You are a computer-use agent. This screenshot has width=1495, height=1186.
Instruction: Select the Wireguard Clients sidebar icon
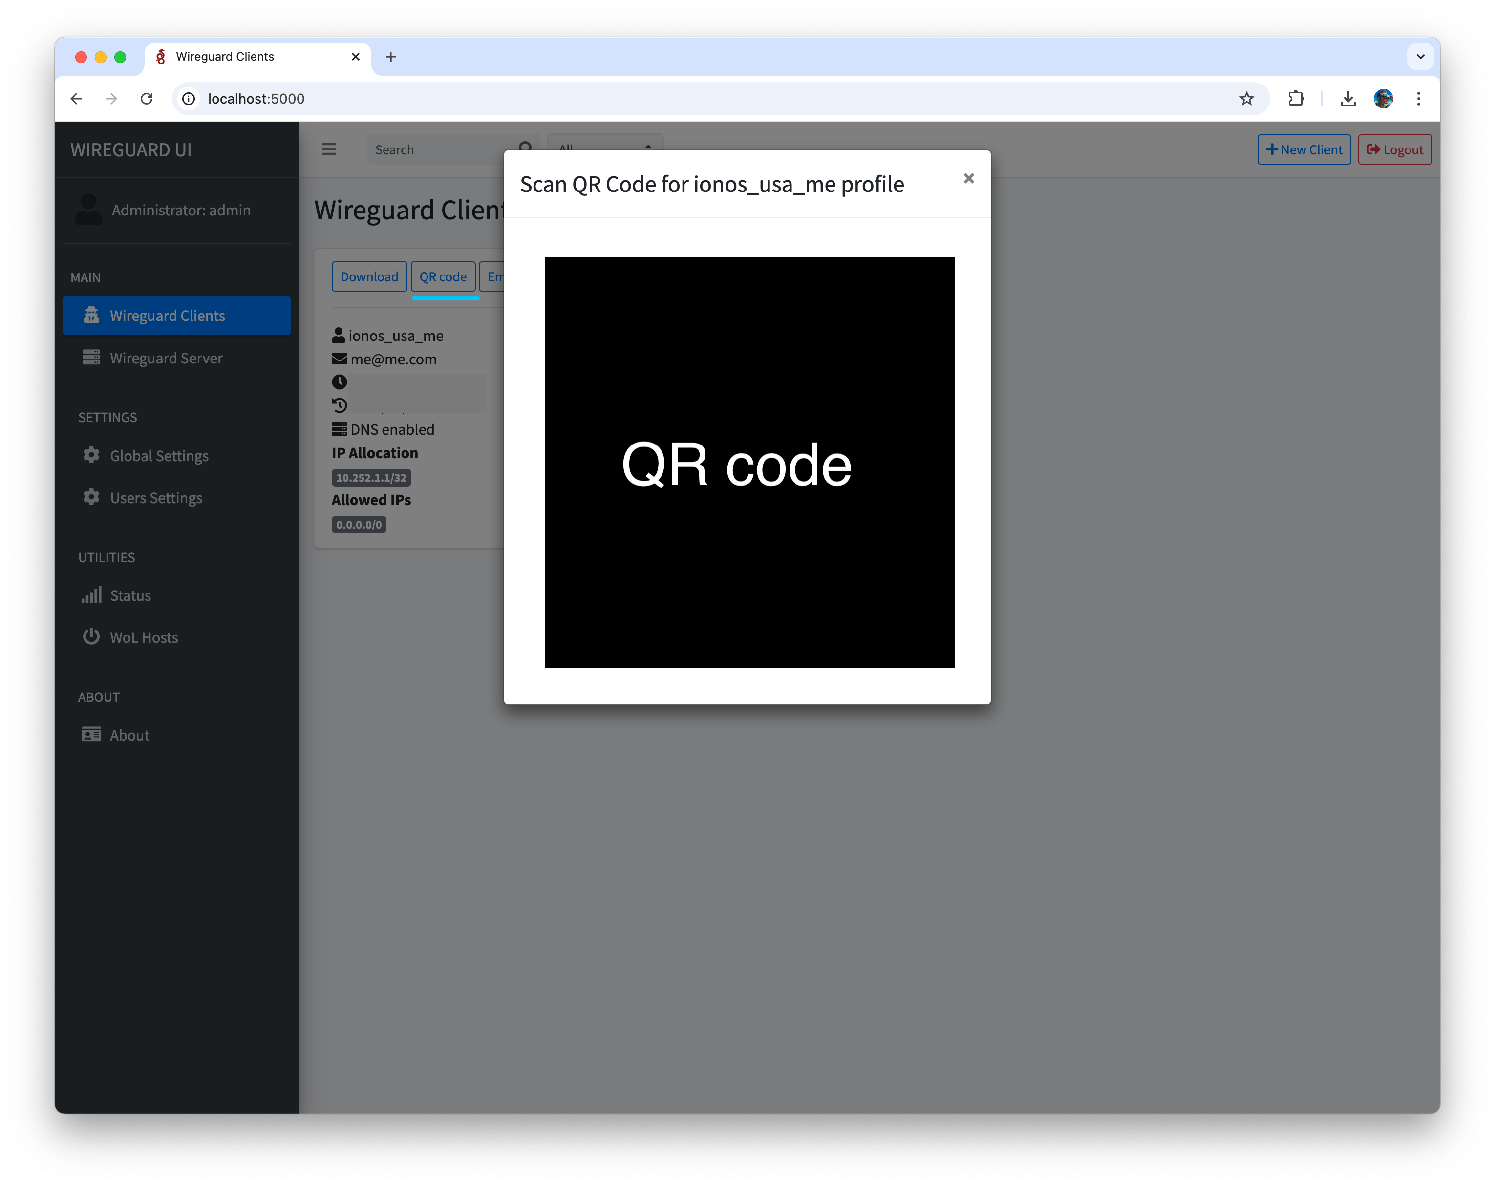point(92,316)
